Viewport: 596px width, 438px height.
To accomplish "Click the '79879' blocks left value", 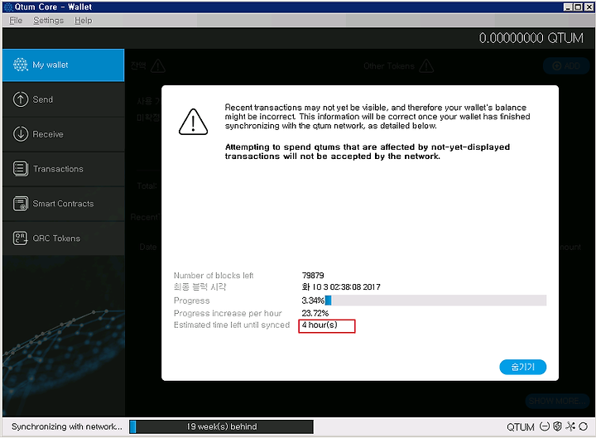I will (313, 275).
